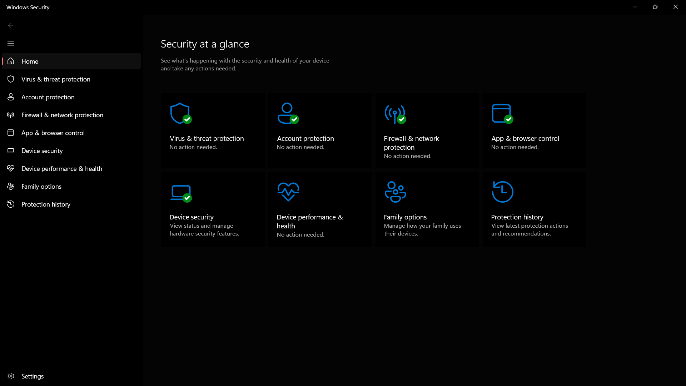The width and height of the screenshot is (686, 386).
Task: Open the Account protection card
Action: (x=320, y=130)
